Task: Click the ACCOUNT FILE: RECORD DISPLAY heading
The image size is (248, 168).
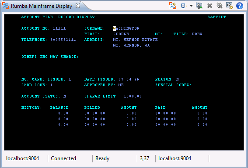Action: (x=58, y=17)
